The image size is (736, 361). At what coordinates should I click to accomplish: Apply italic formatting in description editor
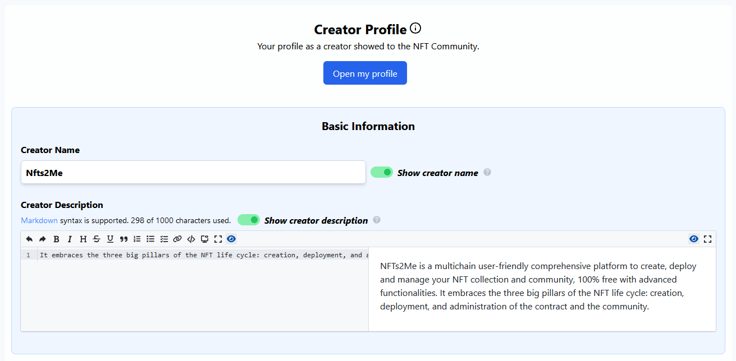(70, 239)
